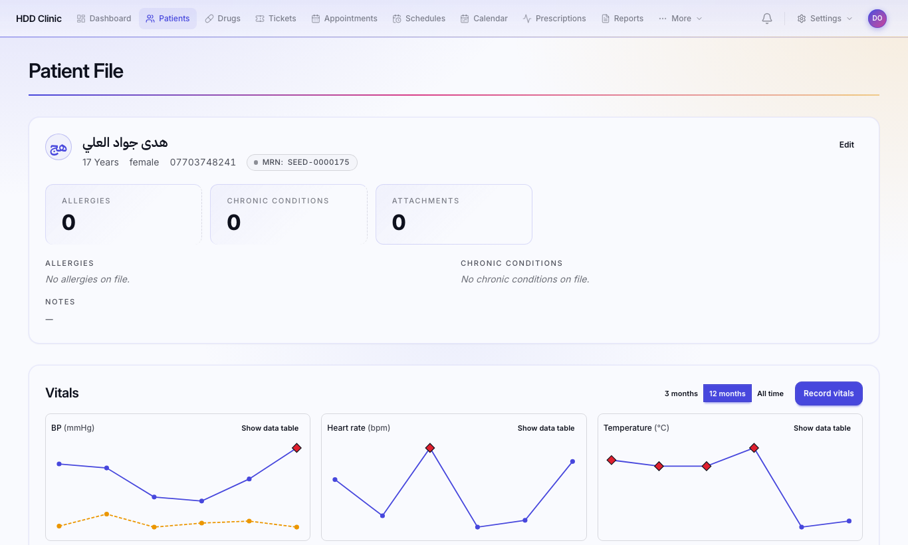Expand the Settings dropdown chevron

tap(850, 19)
